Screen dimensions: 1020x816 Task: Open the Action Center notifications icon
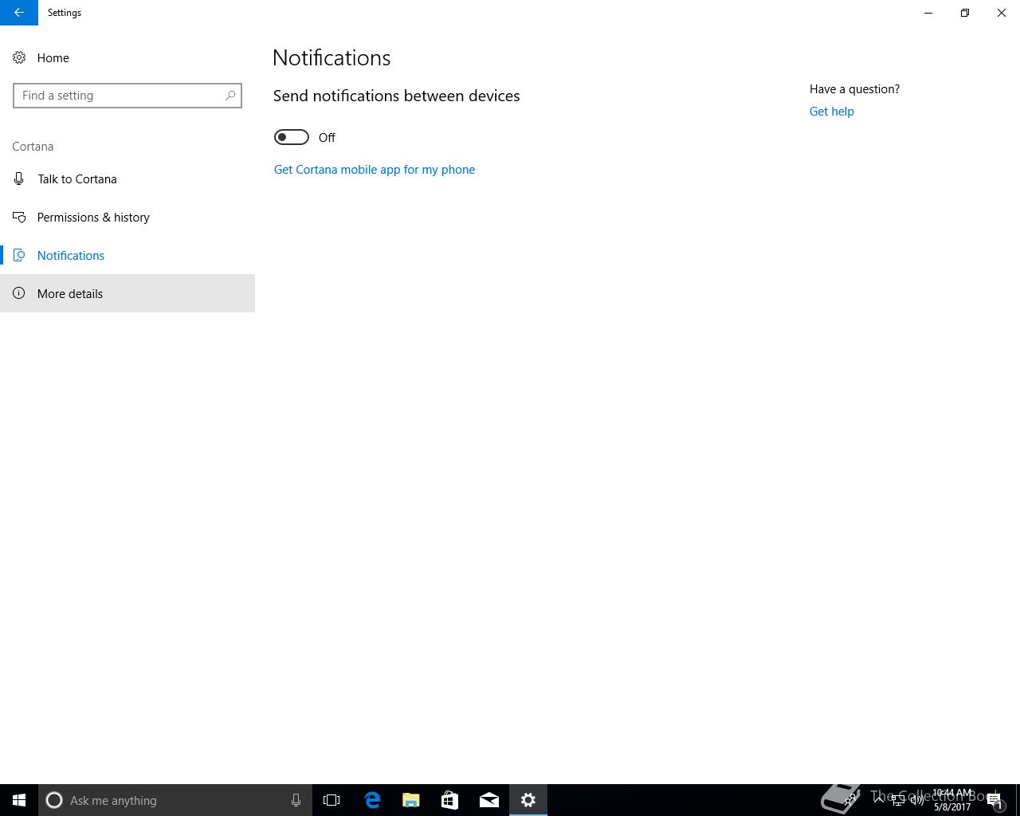pyautogui.click(x=995, y=800)
